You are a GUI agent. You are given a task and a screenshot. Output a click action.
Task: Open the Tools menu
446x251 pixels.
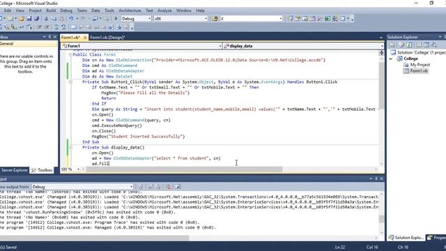coord(109,10)
